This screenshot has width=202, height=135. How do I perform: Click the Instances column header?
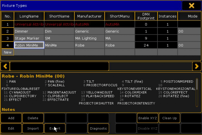coord(168,16)
